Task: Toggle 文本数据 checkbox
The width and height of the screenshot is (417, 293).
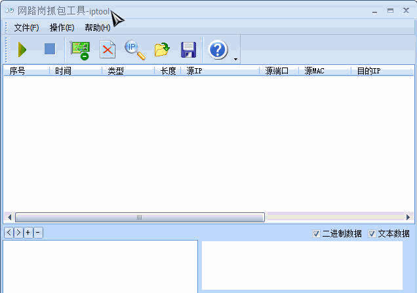Action: click(x=372, y=234)
